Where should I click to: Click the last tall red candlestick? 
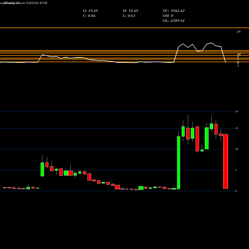[x=226, y=161]
